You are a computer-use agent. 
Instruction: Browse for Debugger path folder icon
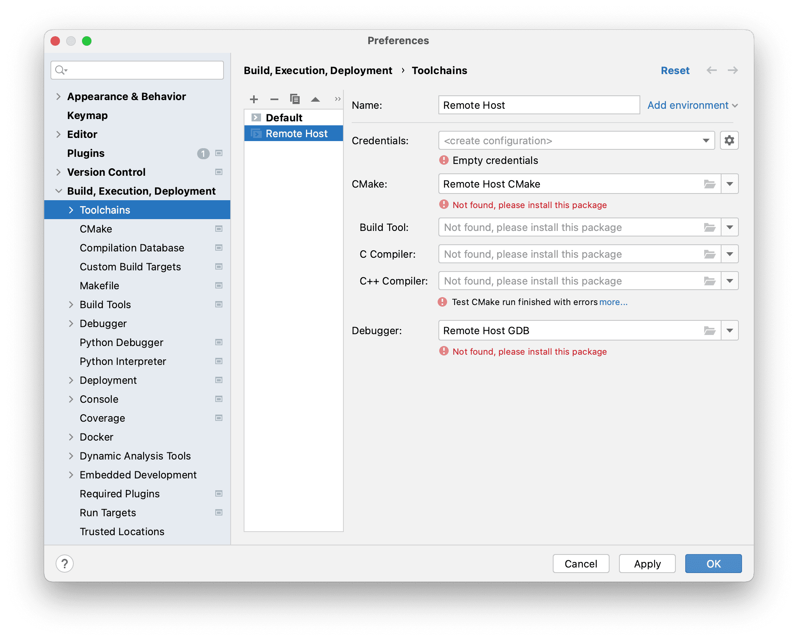pos(710,331)
